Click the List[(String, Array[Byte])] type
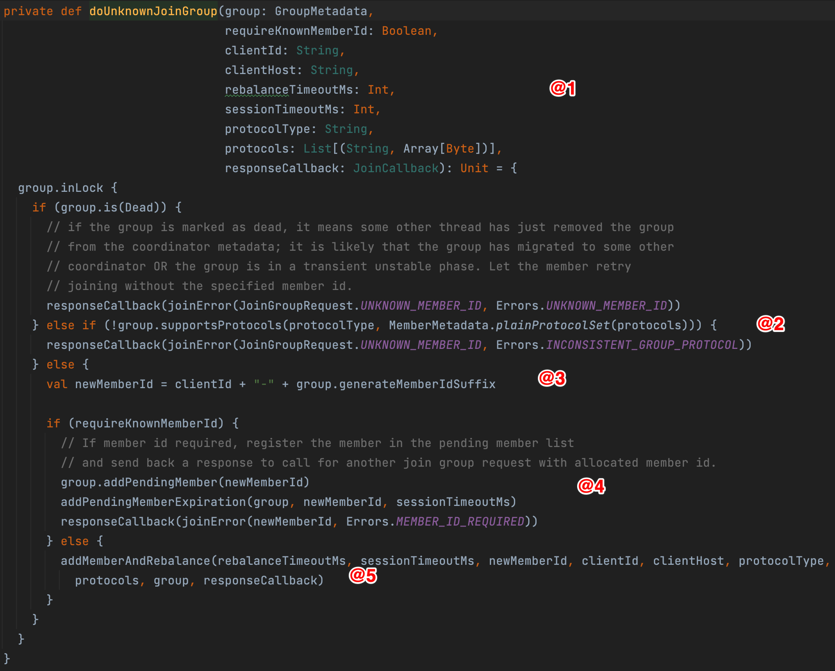 pyautogui.click(x=399, y=149)
